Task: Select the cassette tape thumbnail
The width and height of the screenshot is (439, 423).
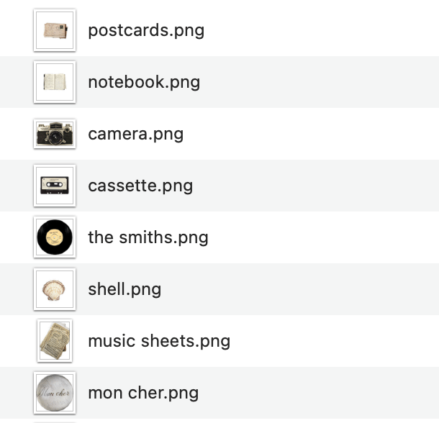Action: 55,186
